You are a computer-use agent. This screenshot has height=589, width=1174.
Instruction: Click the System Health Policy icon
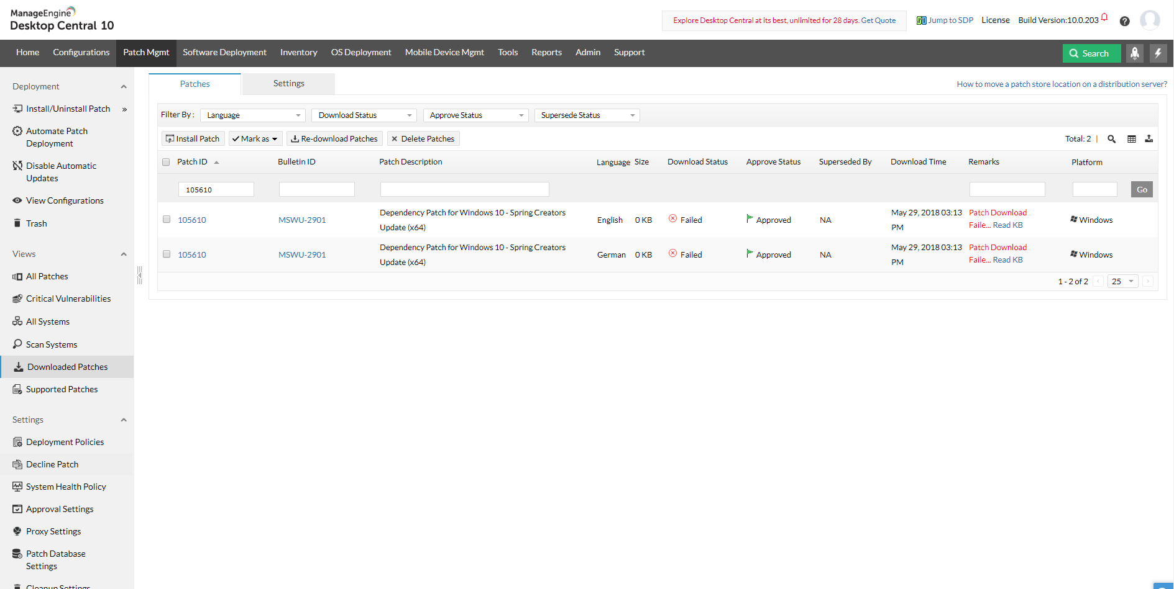[x=17, y=487]
